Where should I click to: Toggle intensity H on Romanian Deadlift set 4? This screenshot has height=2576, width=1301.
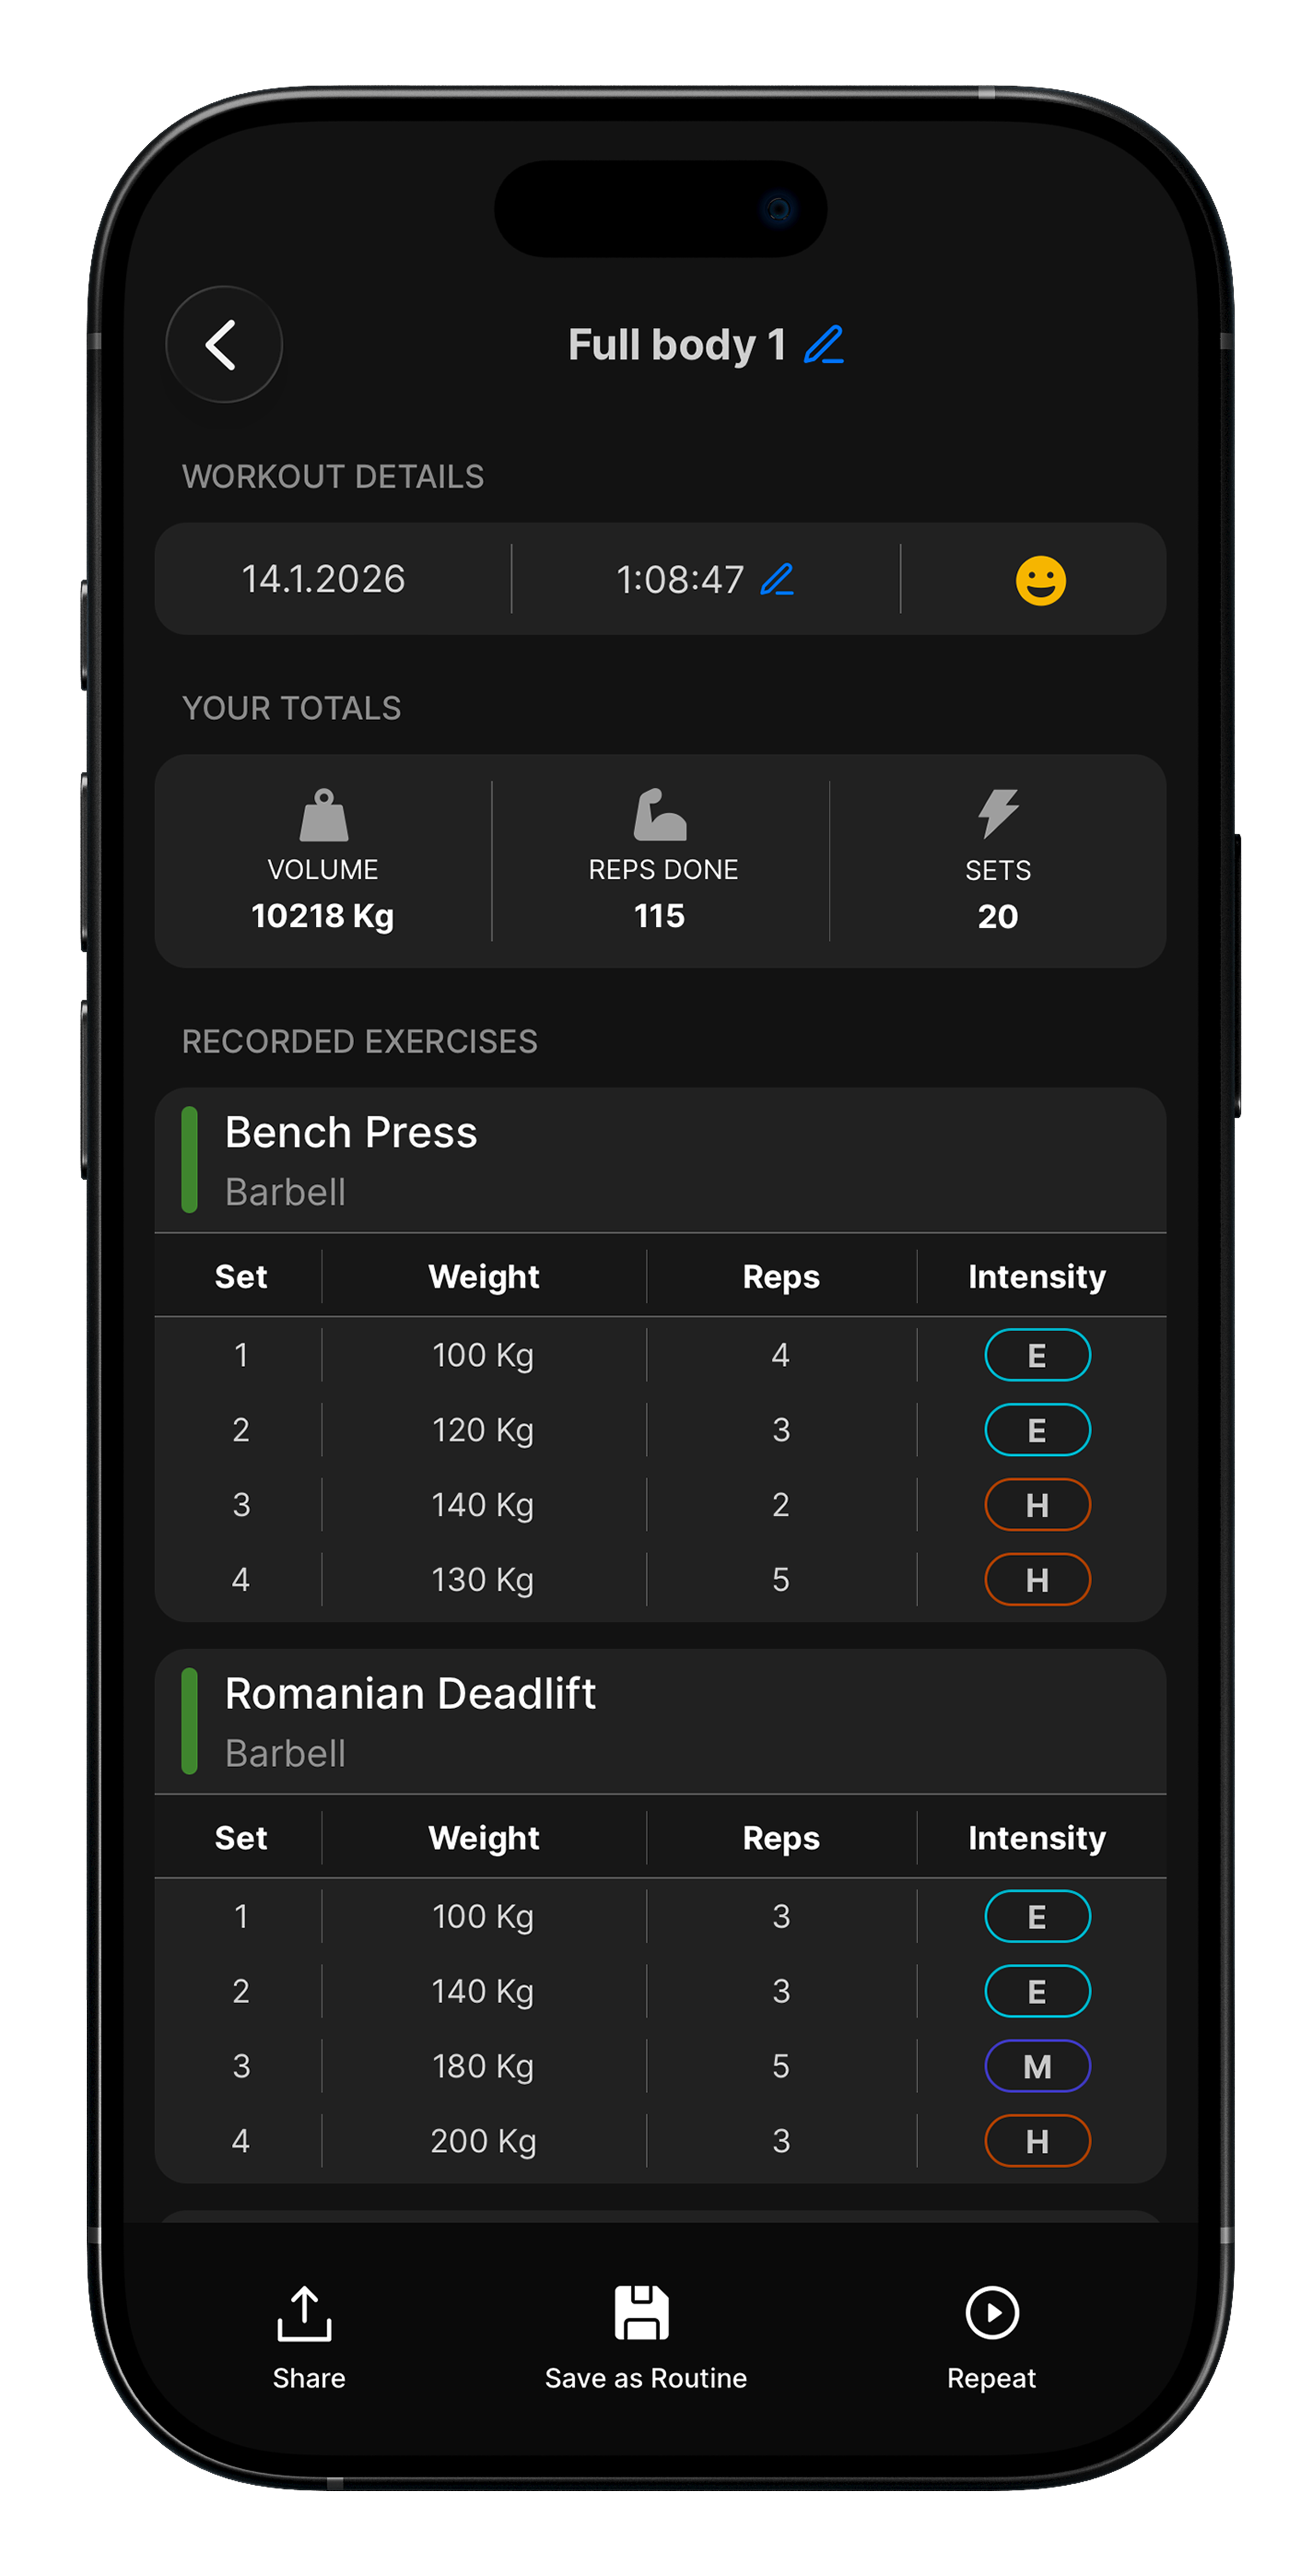pyautogui.click(x=1037, y=2141)
